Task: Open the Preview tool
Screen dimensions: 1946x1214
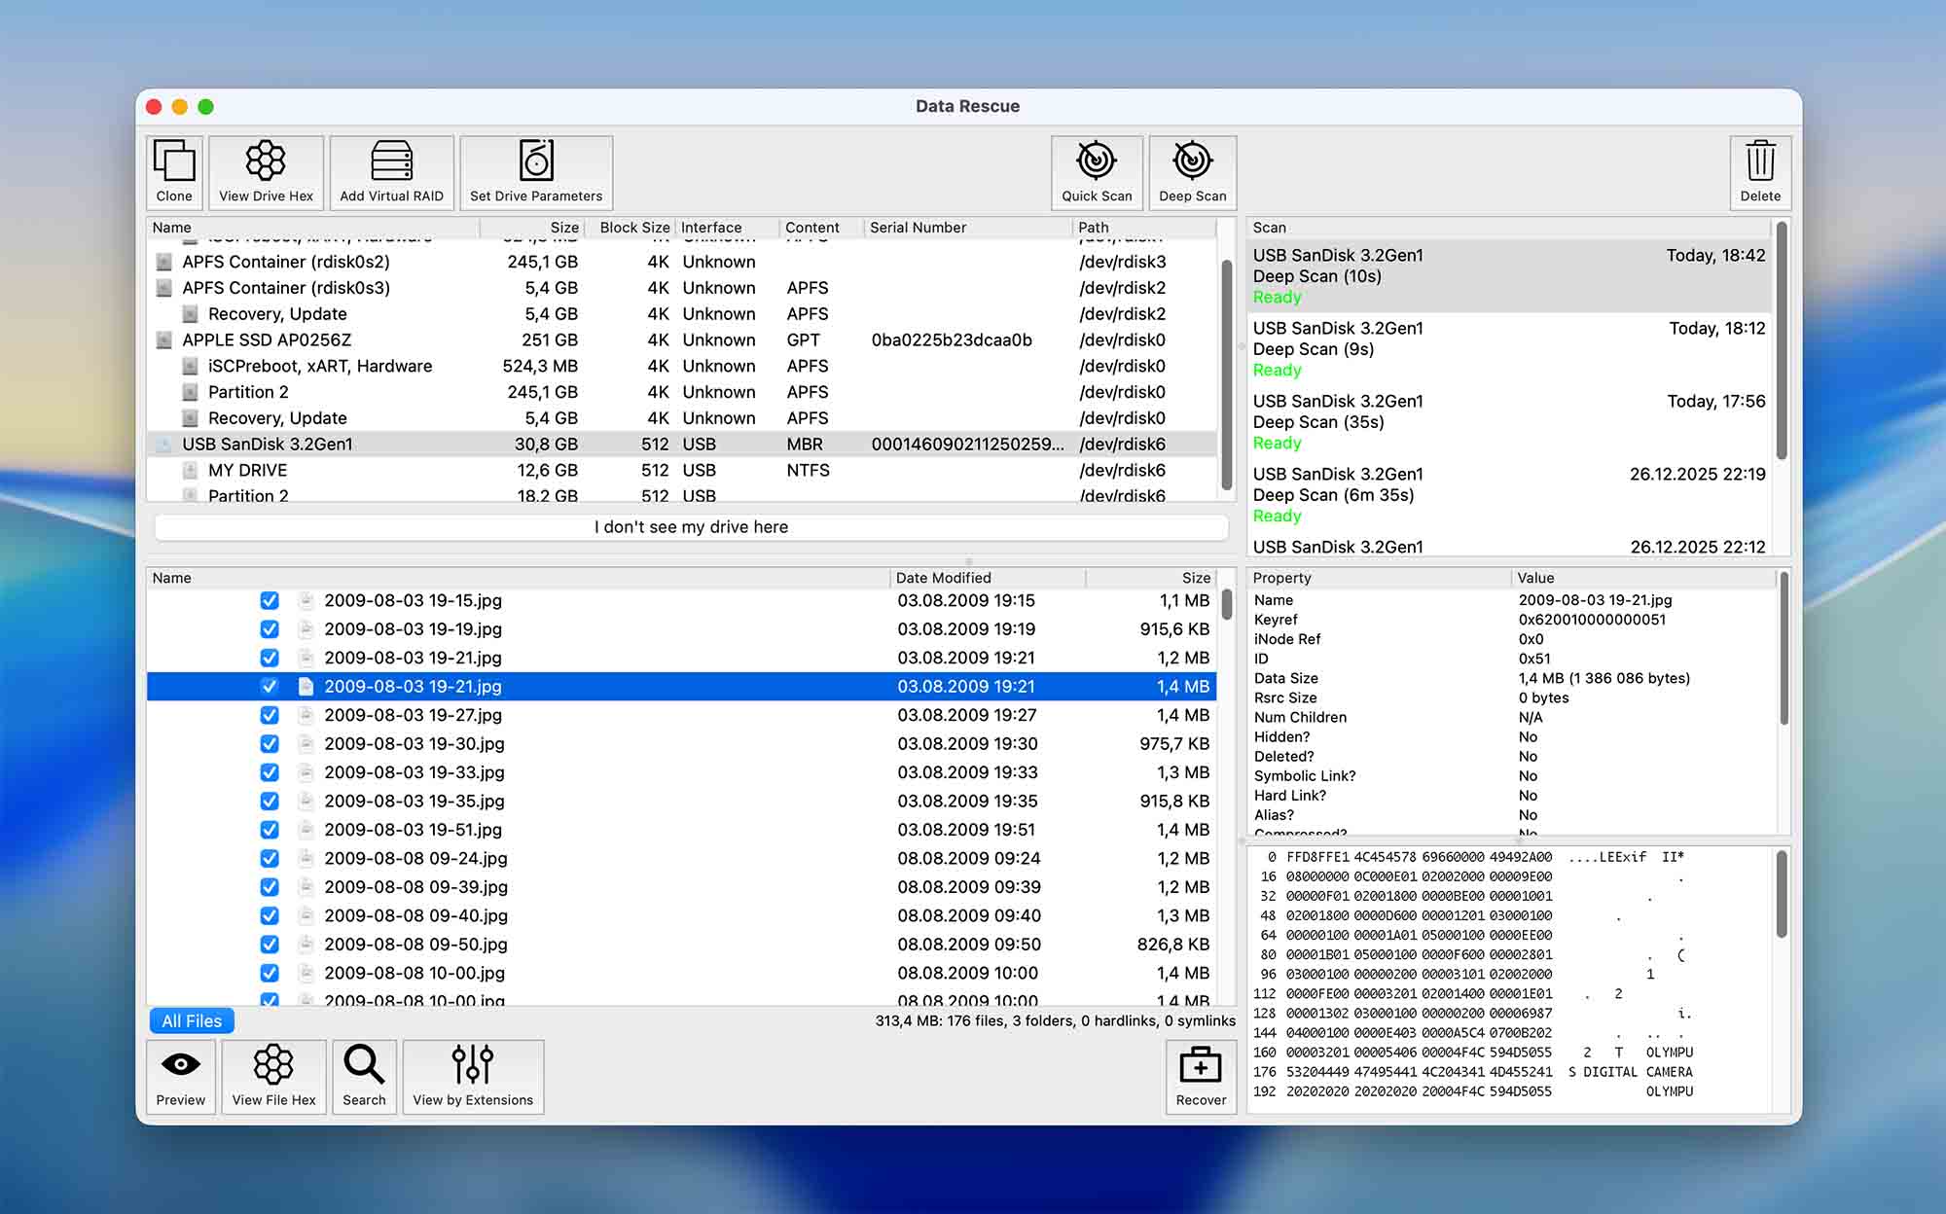Action: (180, 1077)
